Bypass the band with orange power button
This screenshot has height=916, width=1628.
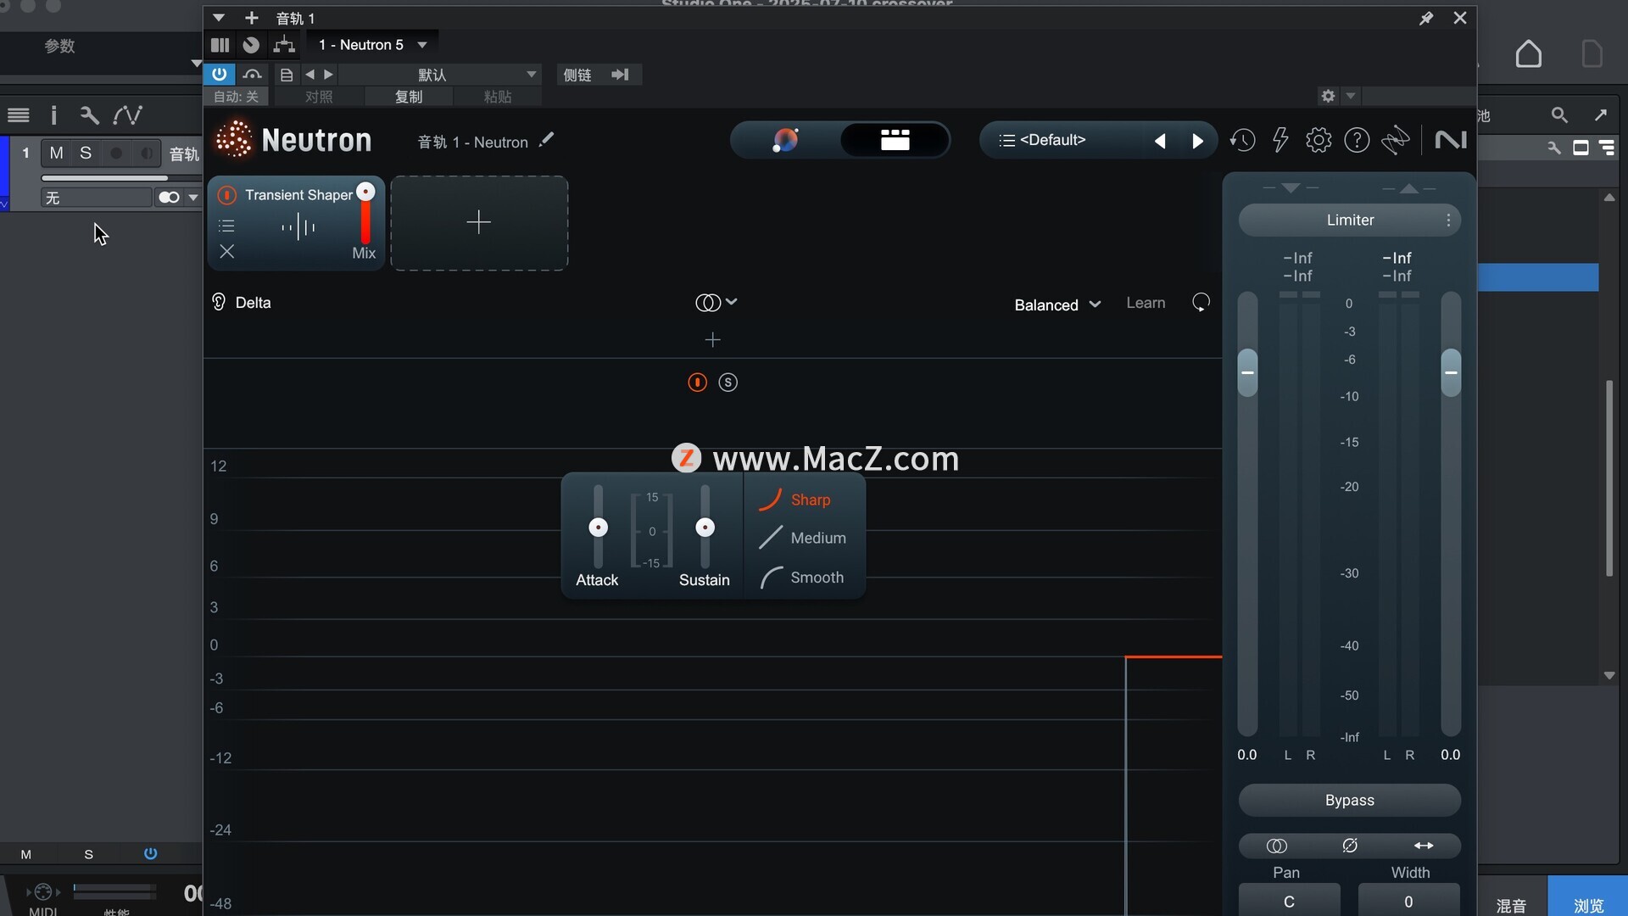(697, 383)
